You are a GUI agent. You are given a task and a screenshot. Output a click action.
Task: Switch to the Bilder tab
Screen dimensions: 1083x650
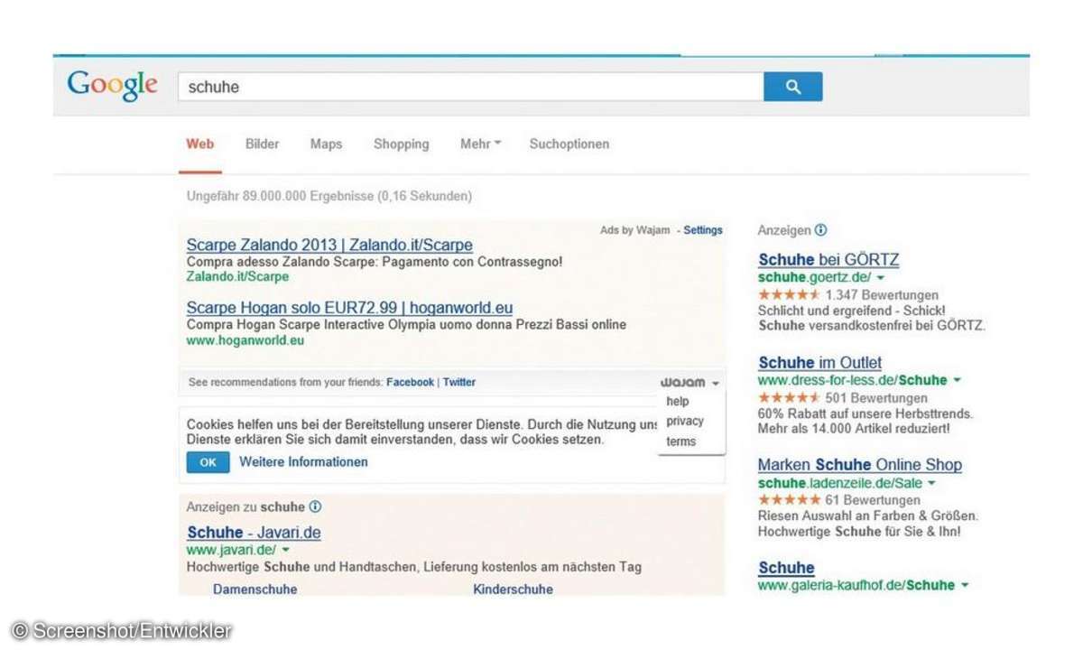[263, 144]
